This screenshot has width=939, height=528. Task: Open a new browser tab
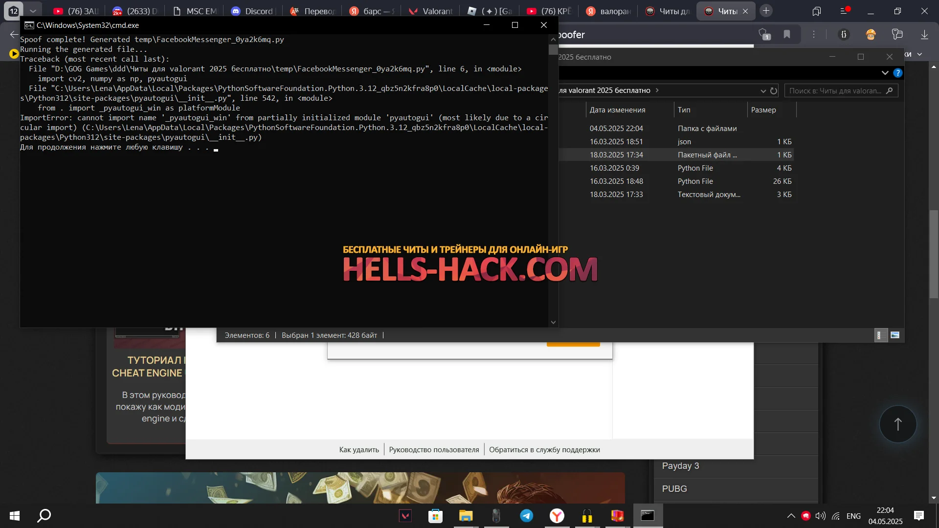pos(766,11)
